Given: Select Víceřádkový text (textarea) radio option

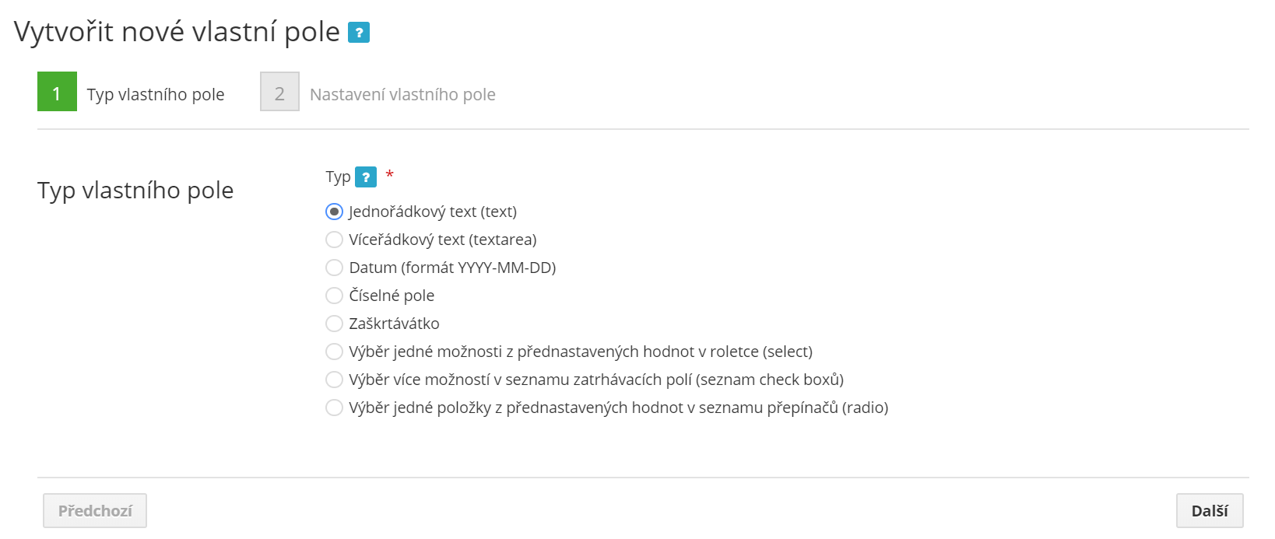Looking at the screenshot, I should pos(334,240).
